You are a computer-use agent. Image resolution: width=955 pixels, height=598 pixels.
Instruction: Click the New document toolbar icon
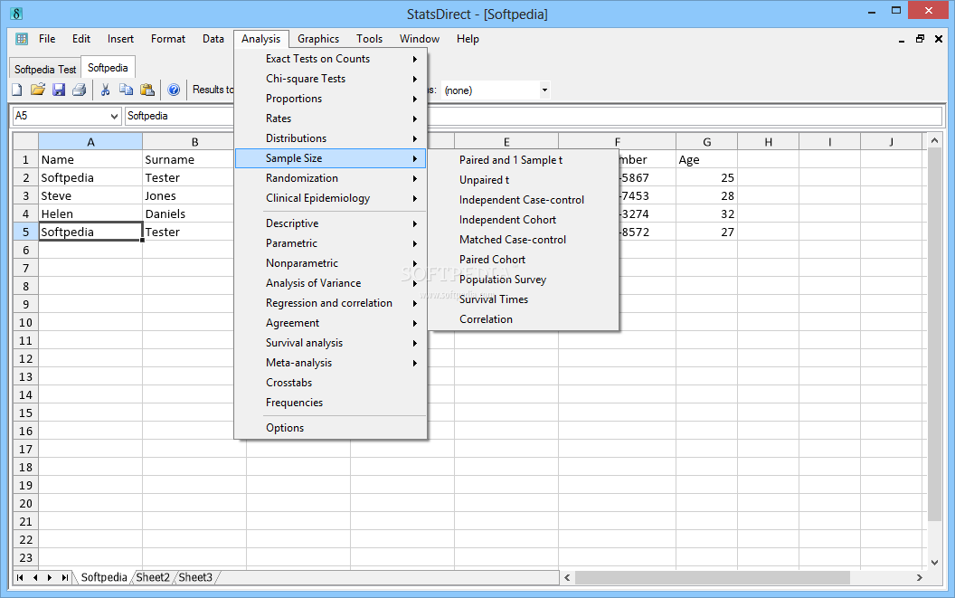tap(17, 90)
